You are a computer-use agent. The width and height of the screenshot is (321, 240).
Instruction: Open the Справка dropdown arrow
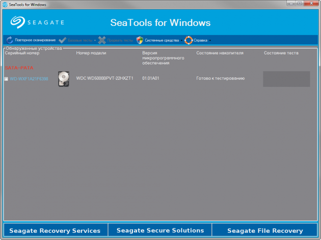(210, 41)
